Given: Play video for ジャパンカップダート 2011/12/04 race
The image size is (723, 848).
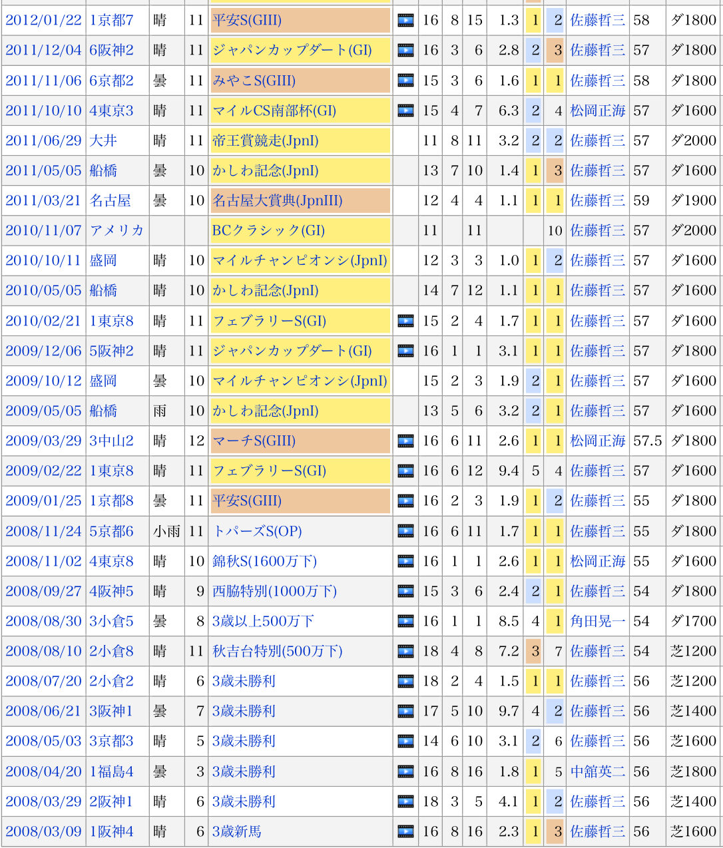Looking at the screenshot, I should 405,51.
